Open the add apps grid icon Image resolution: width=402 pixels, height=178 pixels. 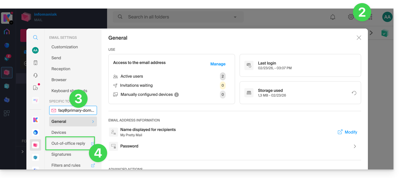point(7,113)
